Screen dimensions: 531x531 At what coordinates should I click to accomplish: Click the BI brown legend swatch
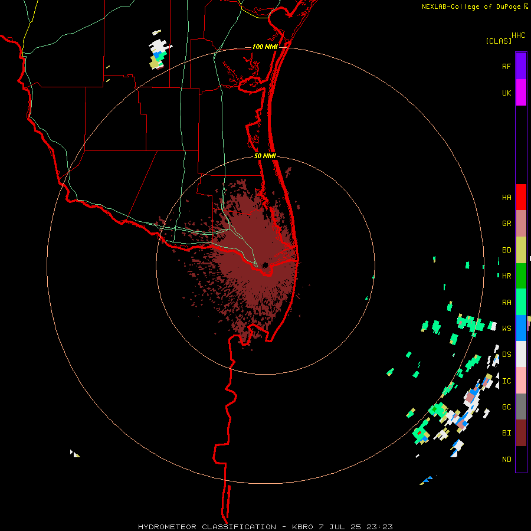pyautogui.click(x=521, y=433)
